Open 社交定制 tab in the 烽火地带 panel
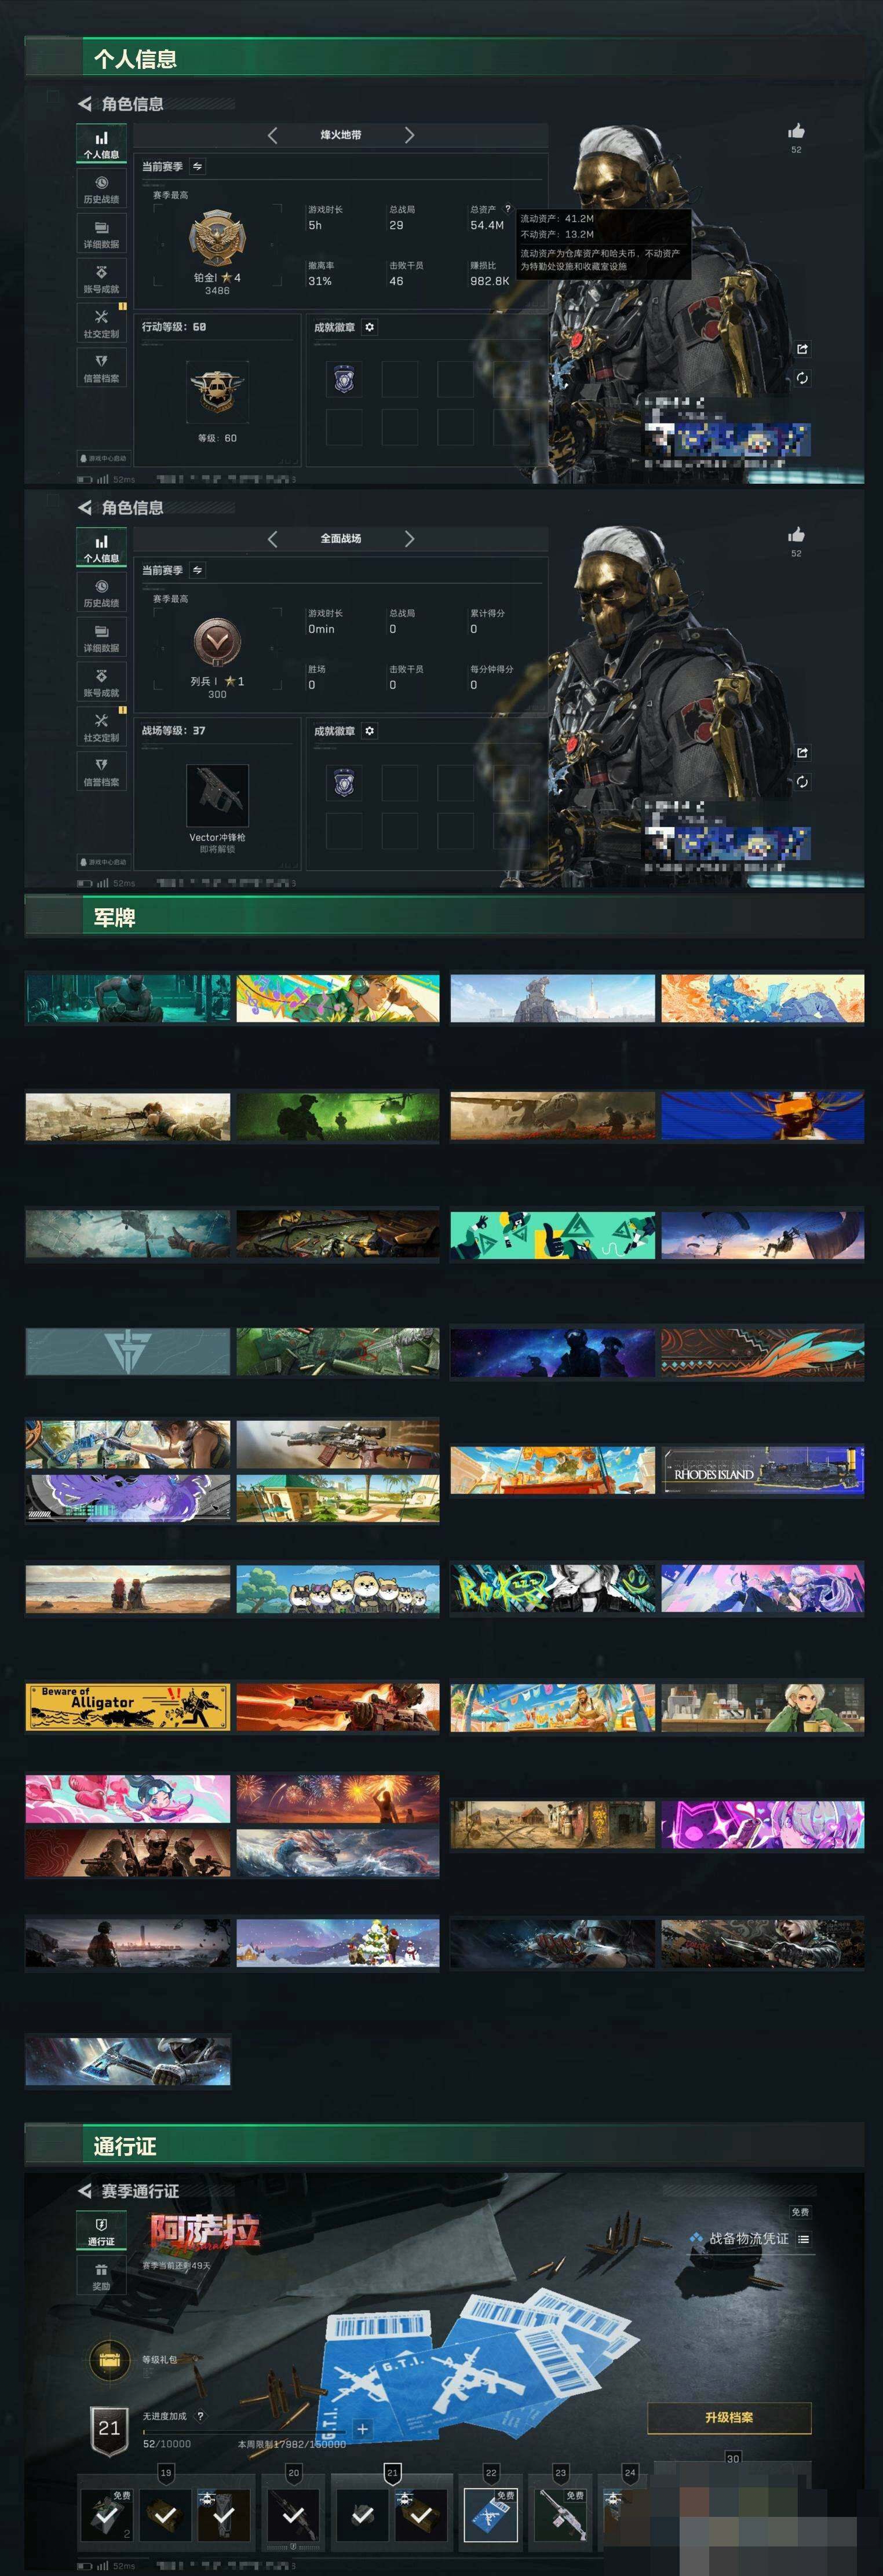 tap(101, 323)
